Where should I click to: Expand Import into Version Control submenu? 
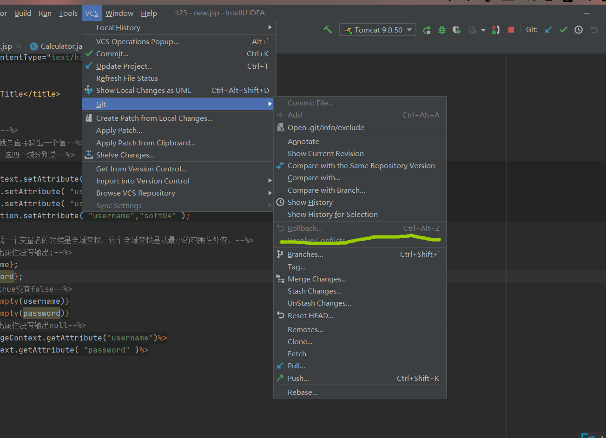pos(179,181)
